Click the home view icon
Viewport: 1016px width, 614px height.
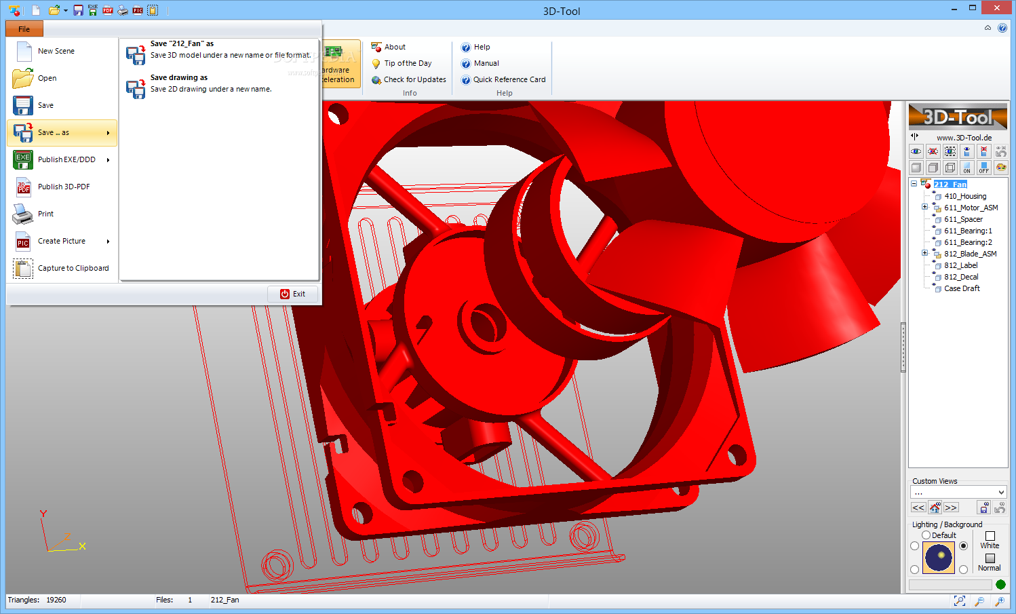pos(935,507)
